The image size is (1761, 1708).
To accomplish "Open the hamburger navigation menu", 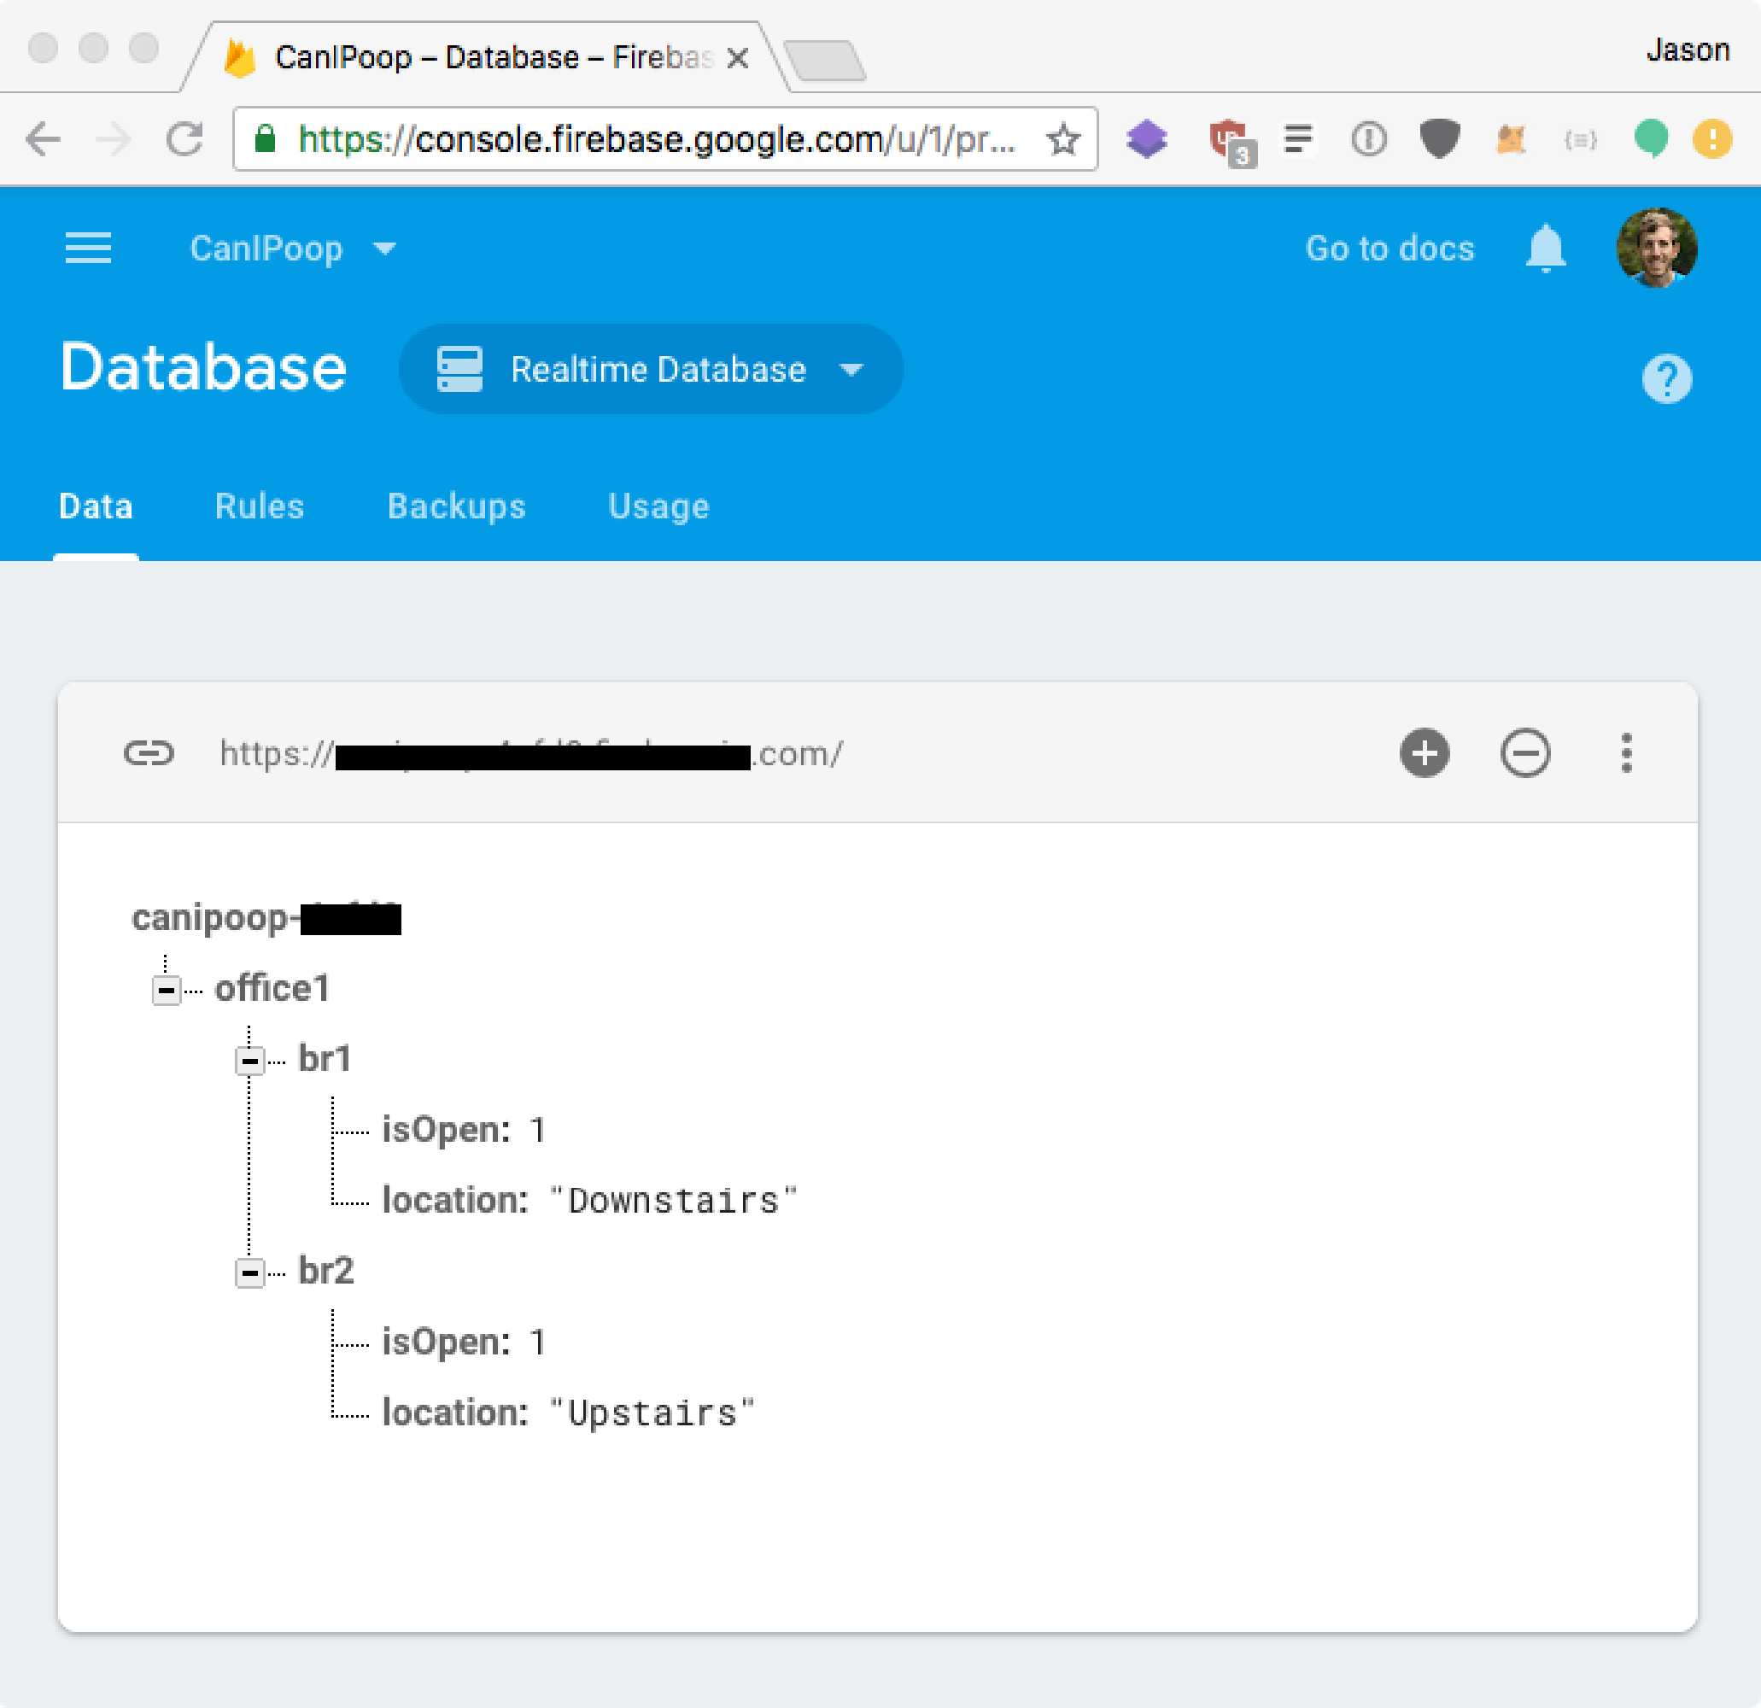I will point(88,248).
